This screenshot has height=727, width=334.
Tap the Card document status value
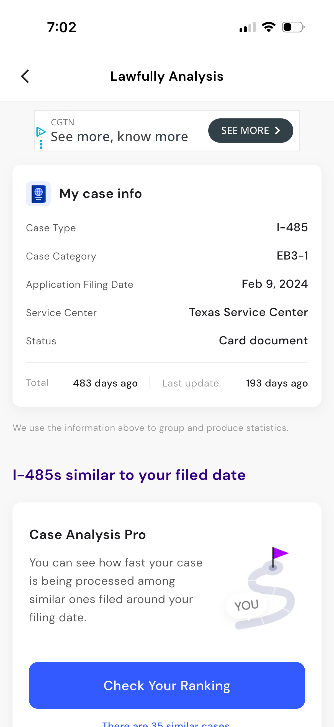point(263,341)
